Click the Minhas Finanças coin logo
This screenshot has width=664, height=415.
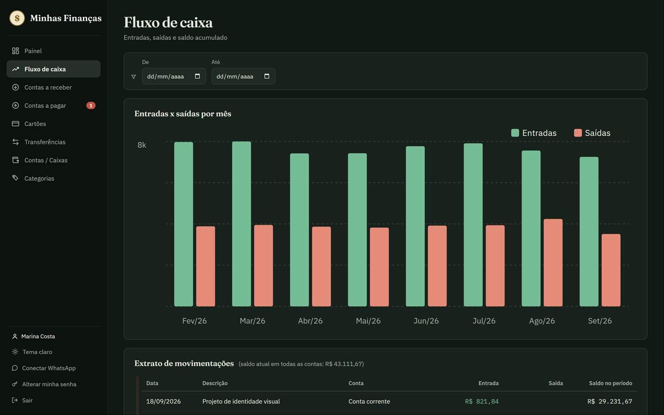pos(17,18)
